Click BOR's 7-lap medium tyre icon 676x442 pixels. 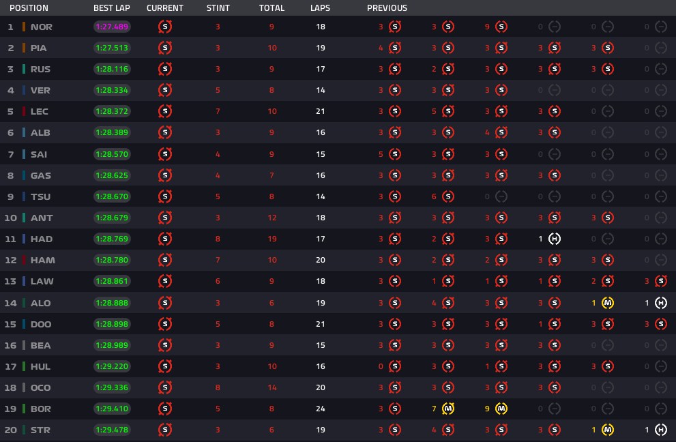[448, 409]
